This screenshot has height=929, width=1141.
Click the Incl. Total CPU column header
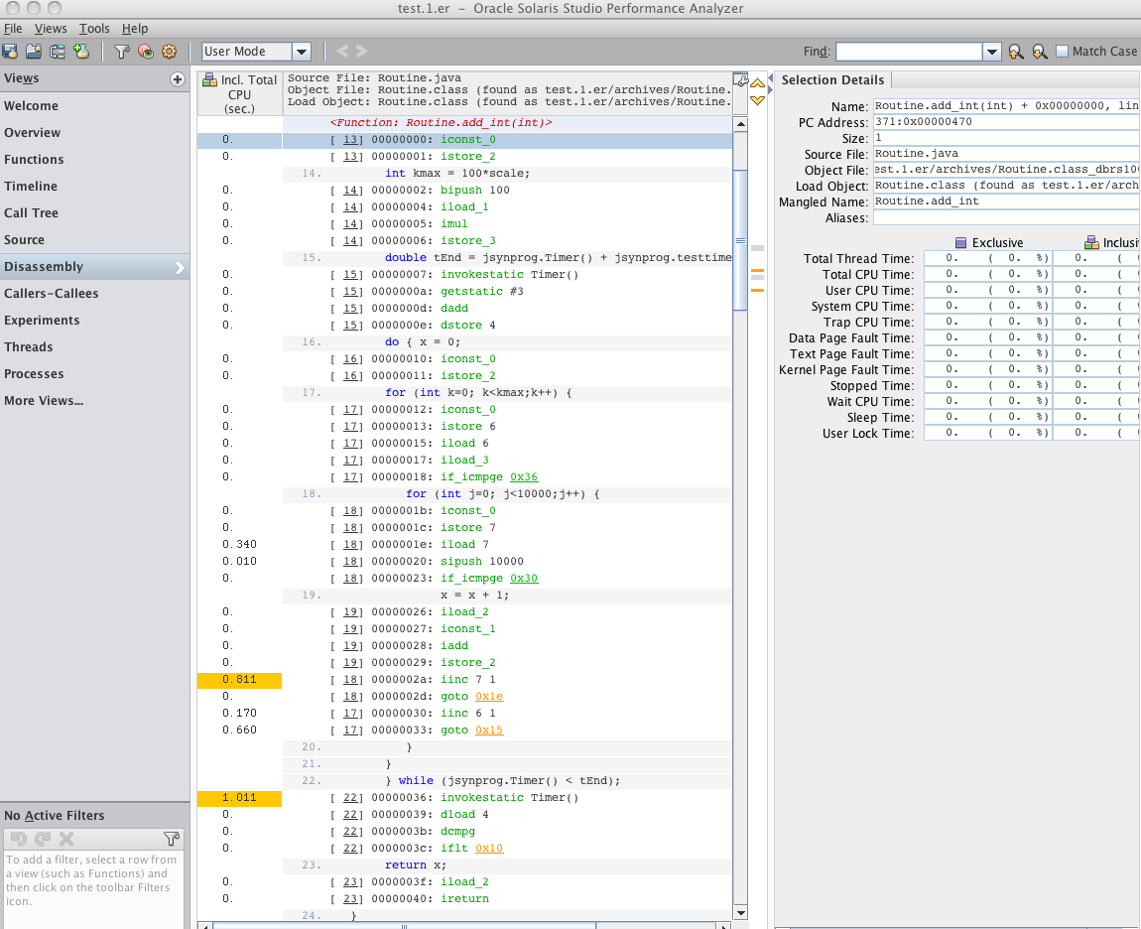pos(239,94)
